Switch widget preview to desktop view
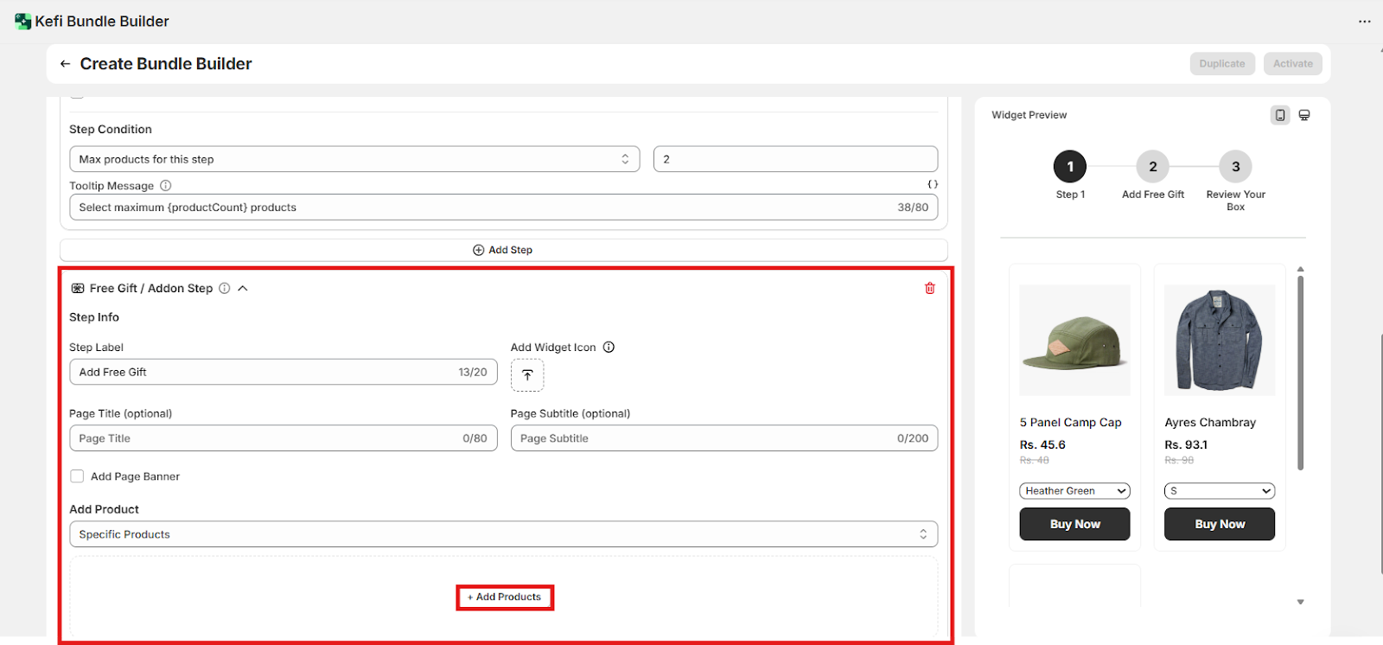 coord(1304,115)
